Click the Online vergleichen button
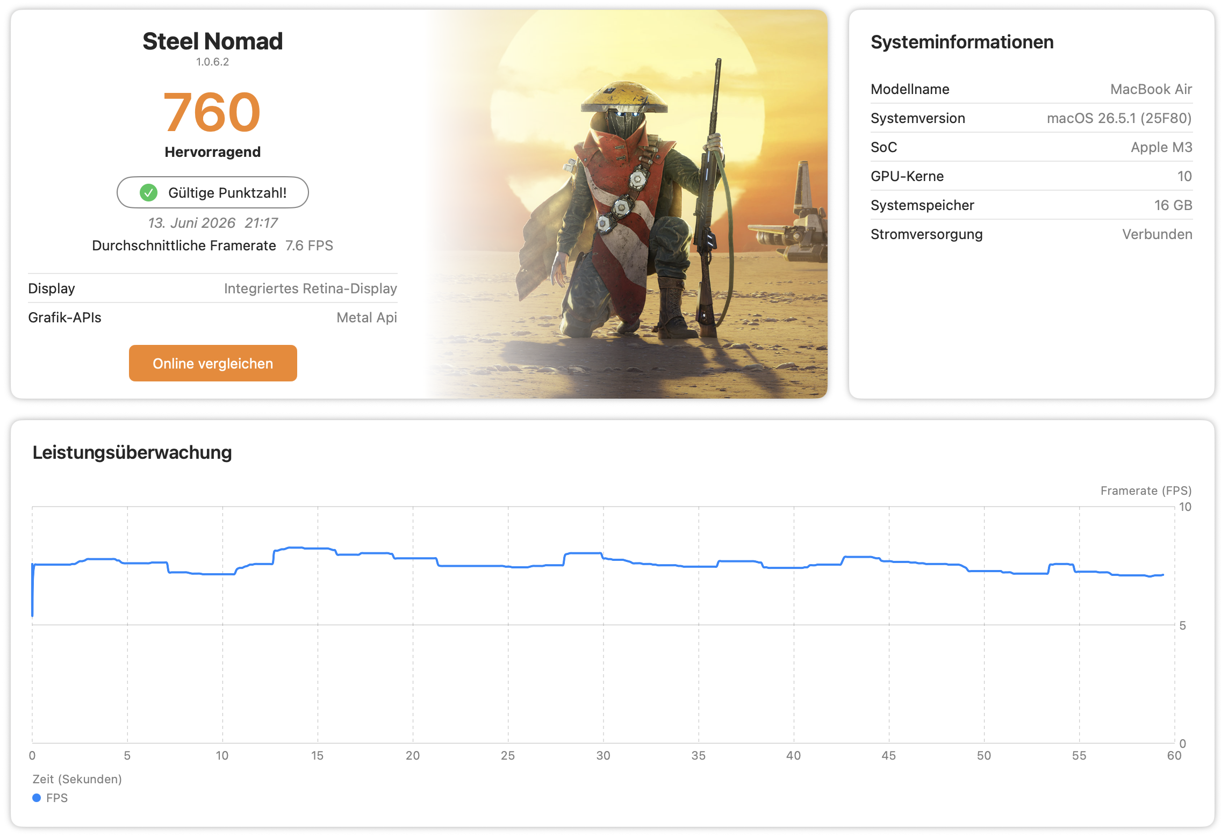The width and height of the screenshot is (1221, 837). (x=213, y=363)
